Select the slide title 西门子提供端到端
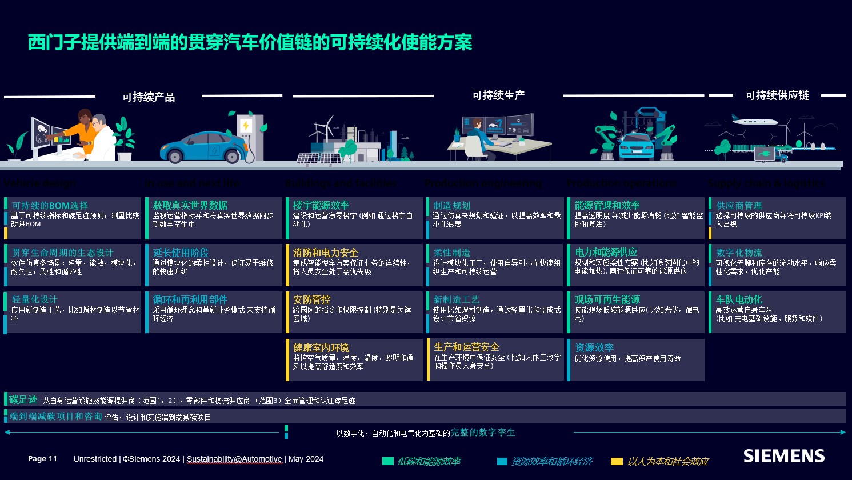Screen dimensions: 852x480 (x=250, y=42)
